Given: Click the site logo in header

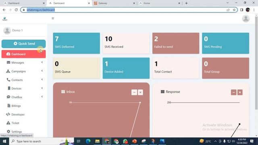Looking at the screenshot, I should 5,19.
